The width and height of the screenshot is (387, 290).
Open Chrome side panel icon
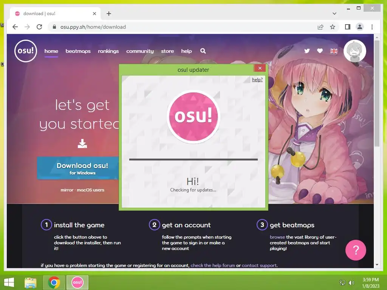tap(348, 27)
